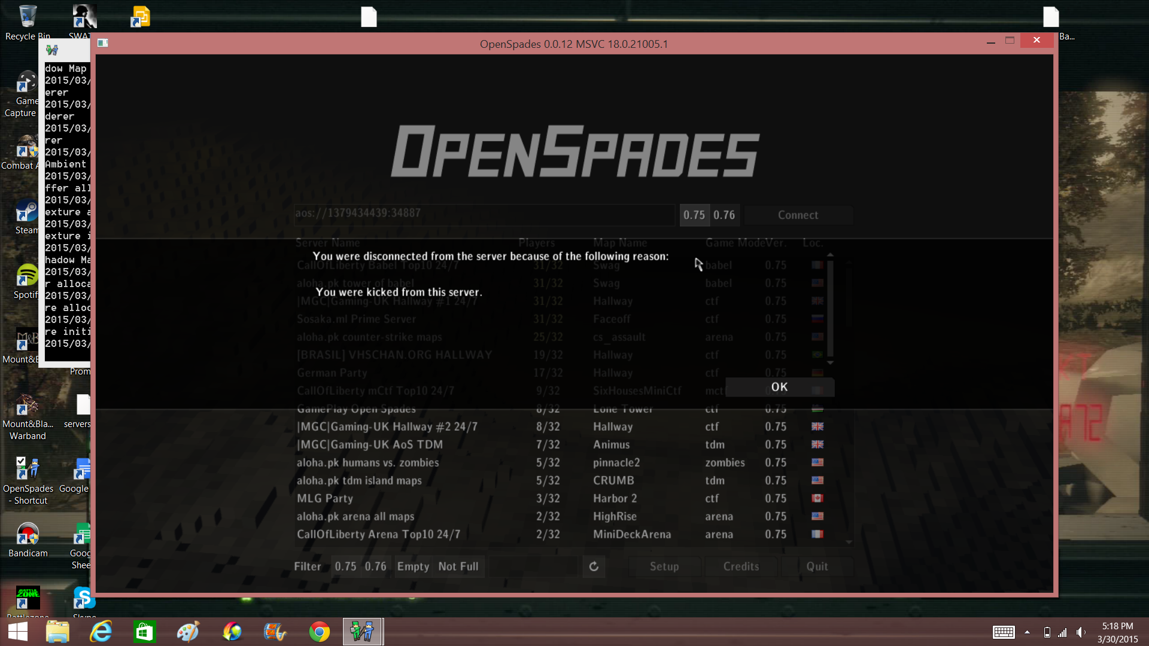
Task: Open the touch keyboard from the system tray
Action: pyautogui.click(x=1004, y=632)
